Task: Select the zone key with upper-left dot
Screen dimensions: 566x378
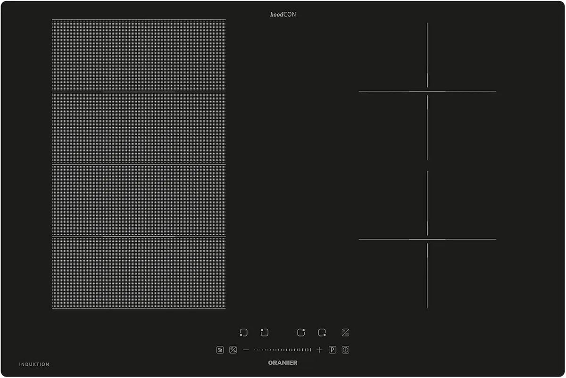Action: coord(264,333)
